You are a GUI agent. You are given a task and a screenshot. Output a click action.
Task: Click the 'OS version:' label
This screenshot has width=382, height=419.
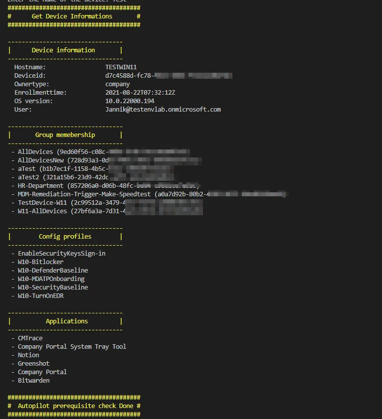33,101
